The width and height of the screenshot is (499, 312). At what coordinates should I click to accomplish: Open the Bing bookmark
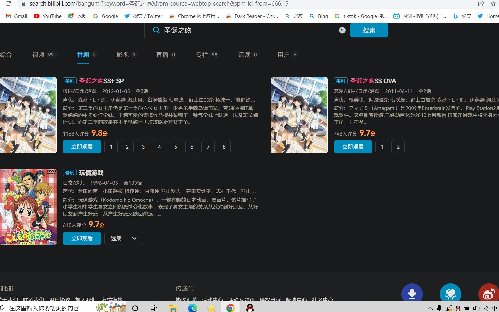(x=319, y=16)
